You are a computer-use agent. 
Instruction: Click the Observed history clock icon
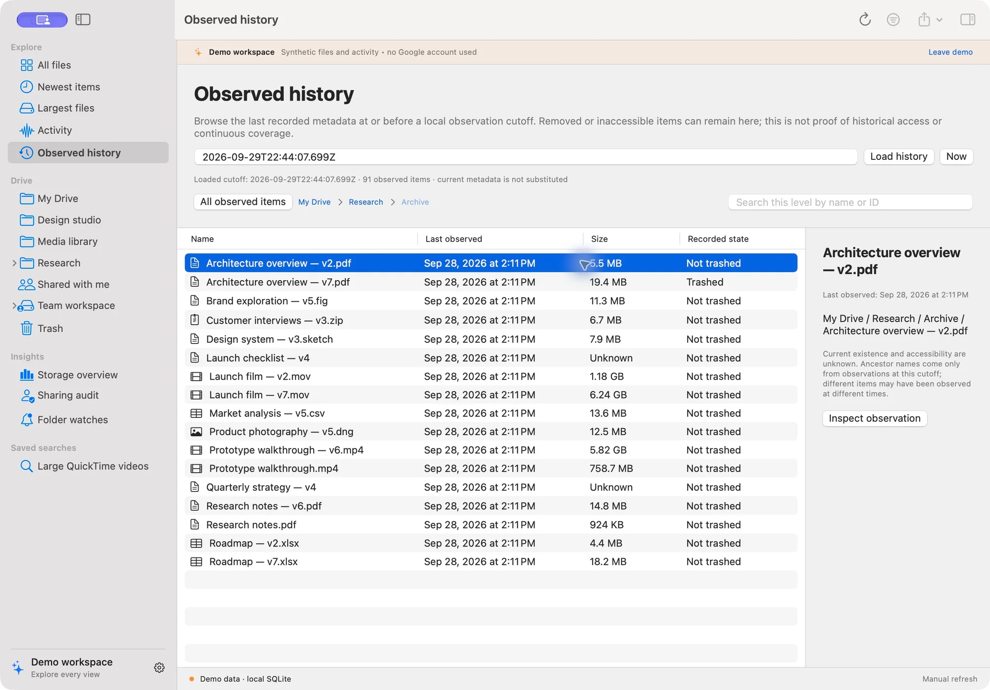26,152
